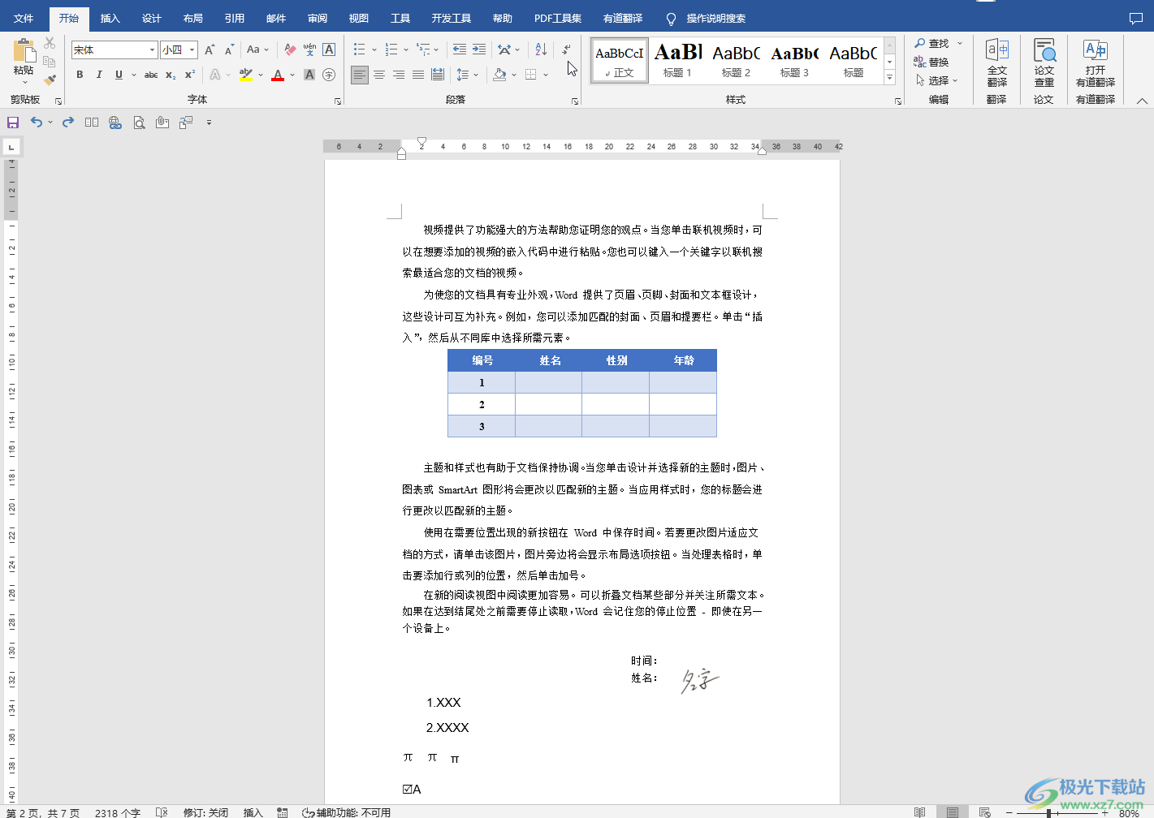Apply yellow text highlight color

click(246, 75)
